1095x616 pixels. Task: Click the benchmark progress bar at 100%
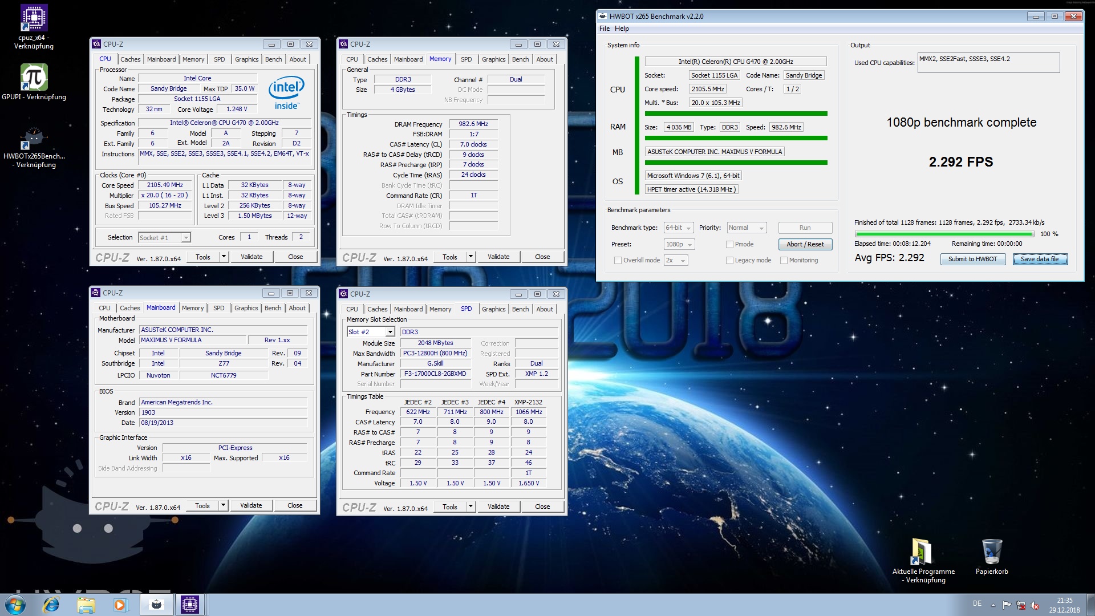click(944, 234)
